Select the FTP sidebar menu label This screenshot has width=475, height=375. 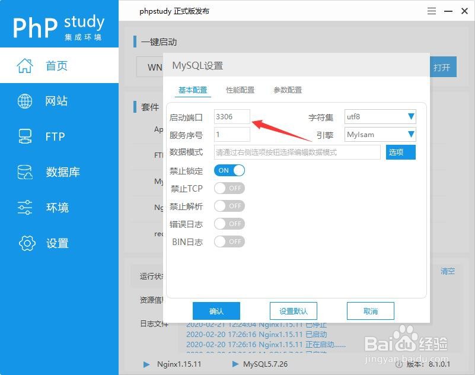(55, 136)
